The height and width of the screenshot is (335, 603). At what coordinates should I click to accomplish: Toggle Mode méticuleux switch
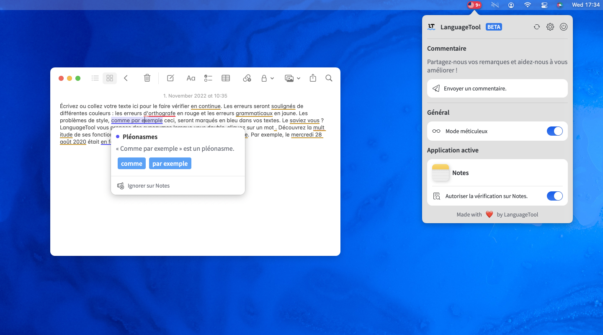(555, 131)
